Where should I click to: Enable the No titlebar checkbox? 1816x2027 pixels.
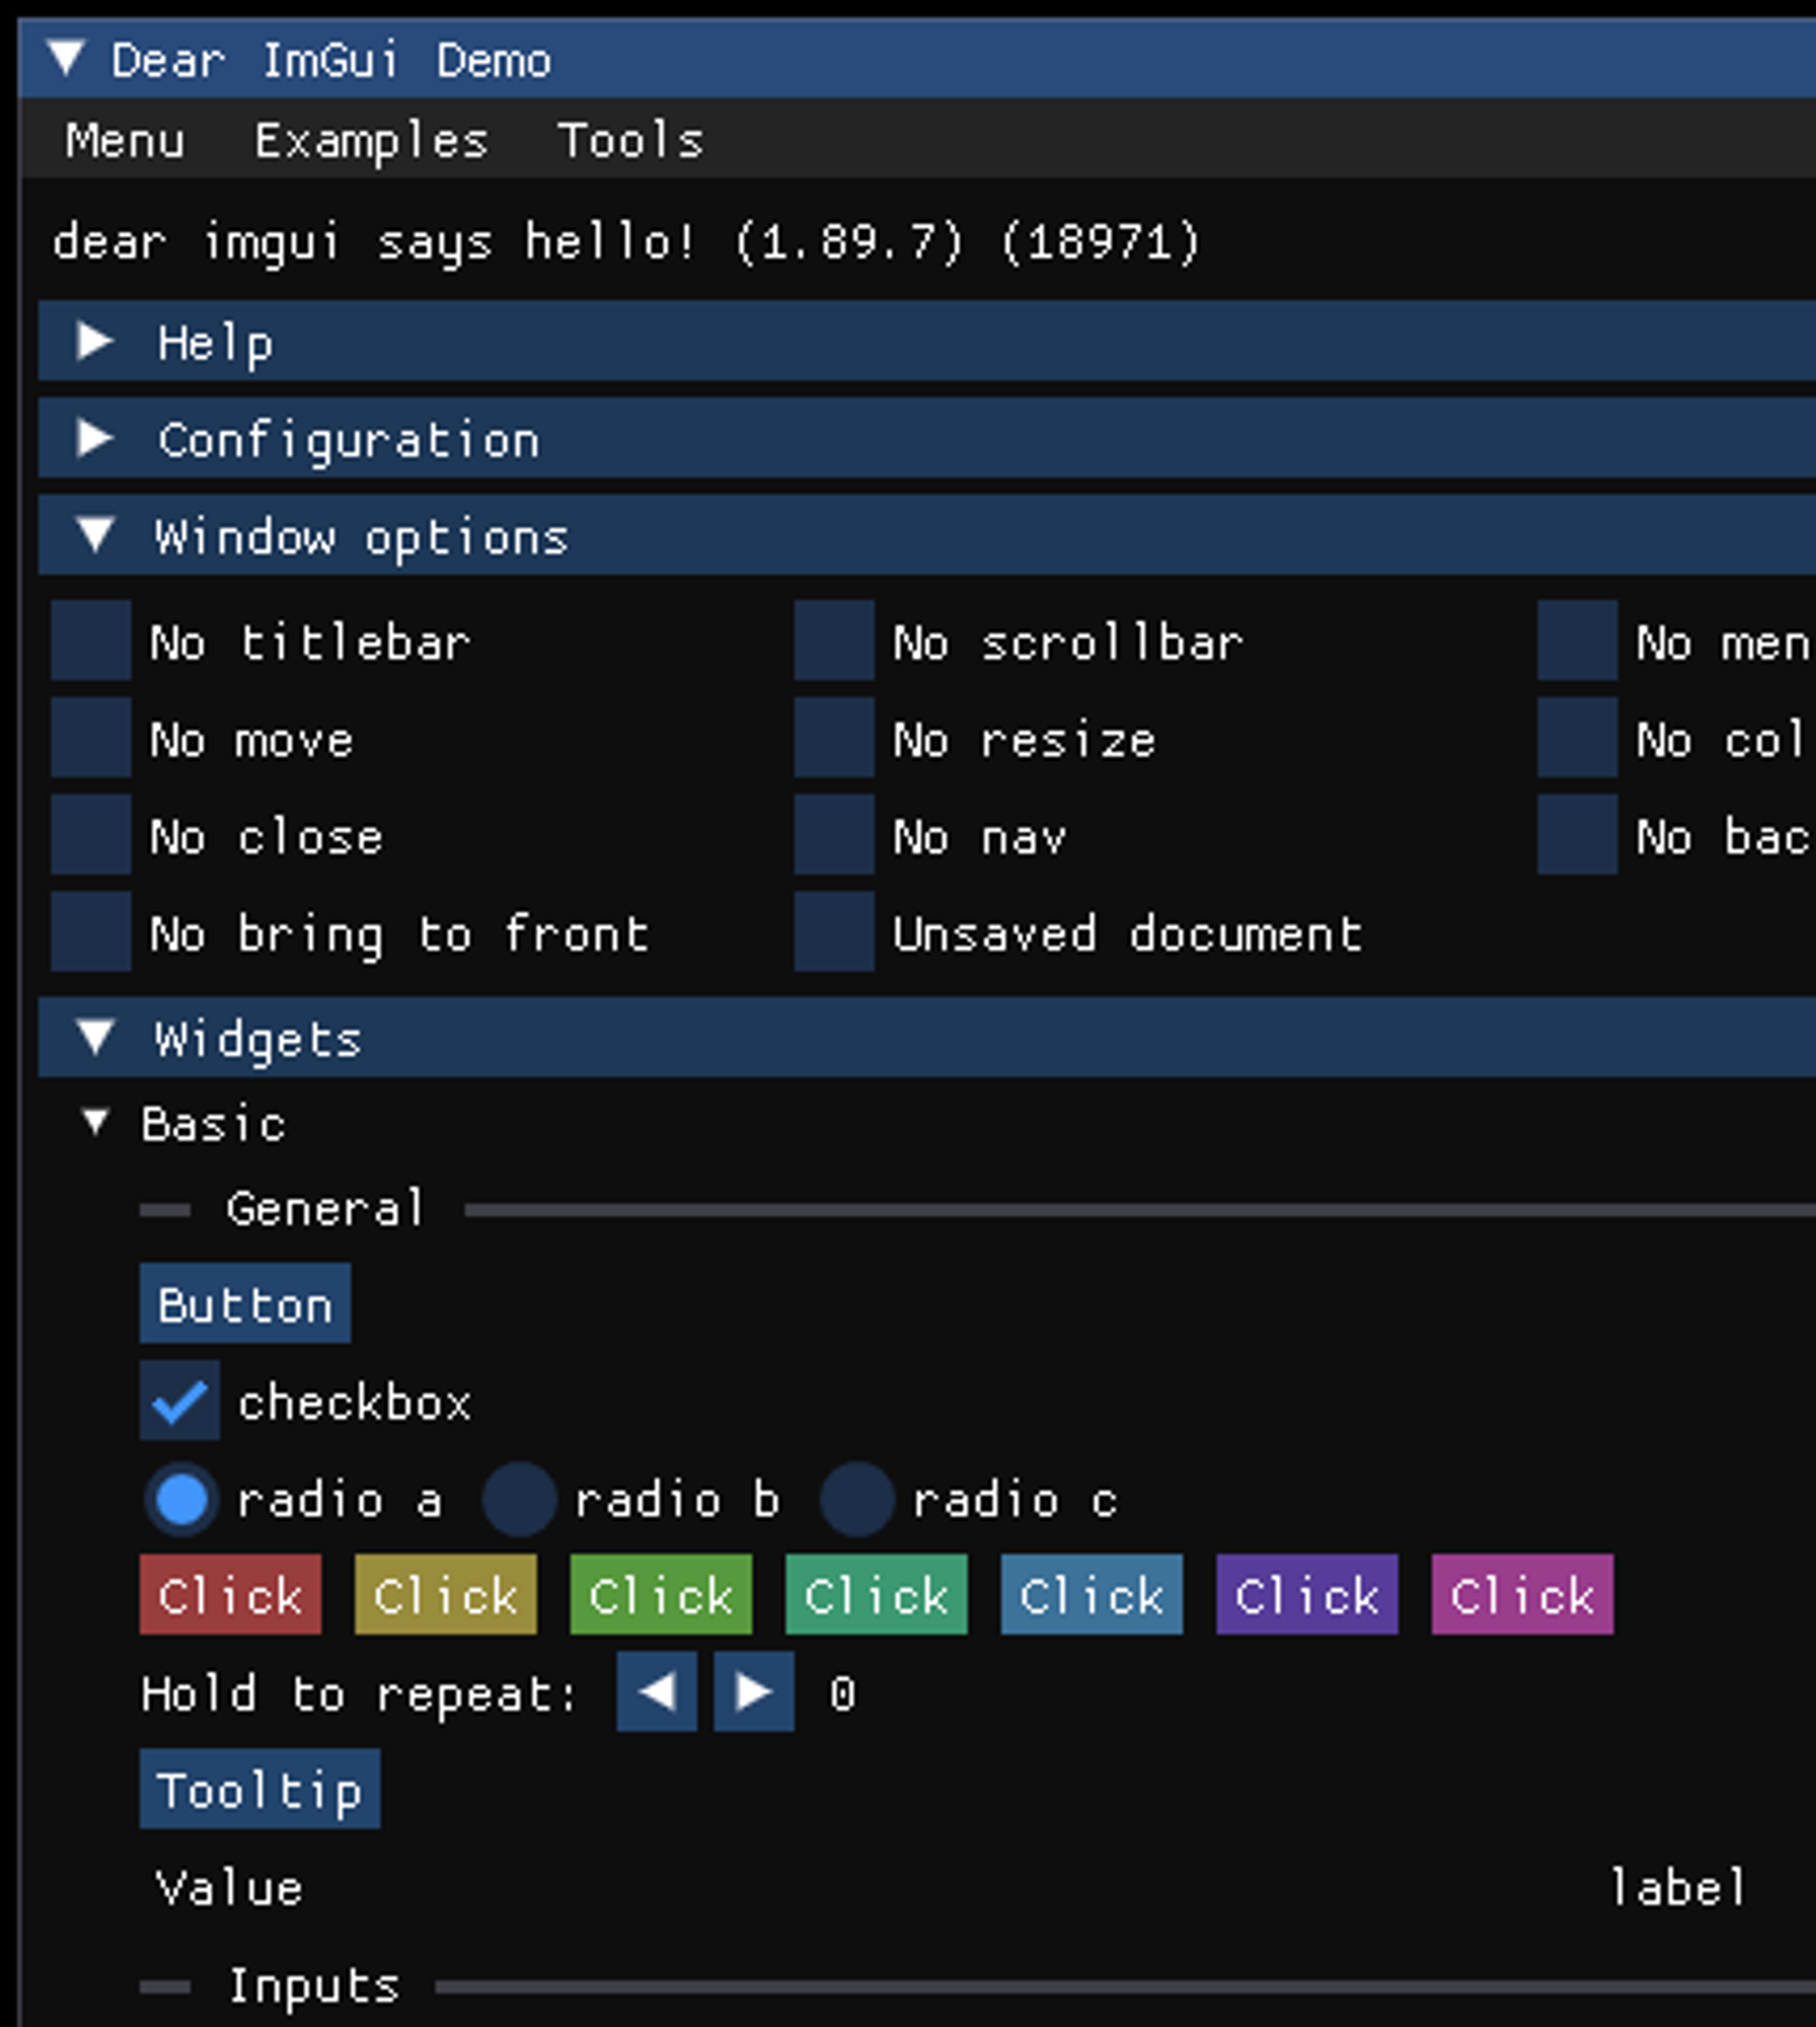91,641
